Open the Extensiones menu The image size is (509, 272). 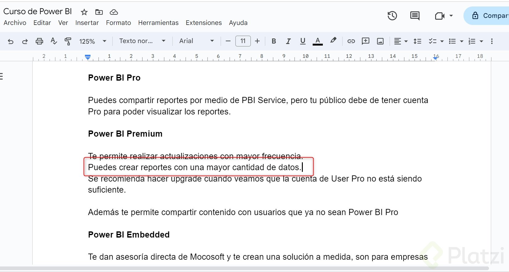pos(204,23)
